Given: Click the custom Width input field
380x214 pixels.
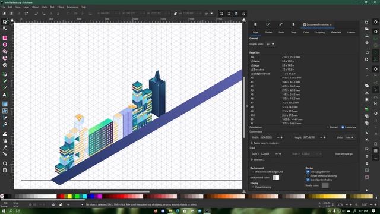Looking at the screenshot, I should [x=268, y=137].
